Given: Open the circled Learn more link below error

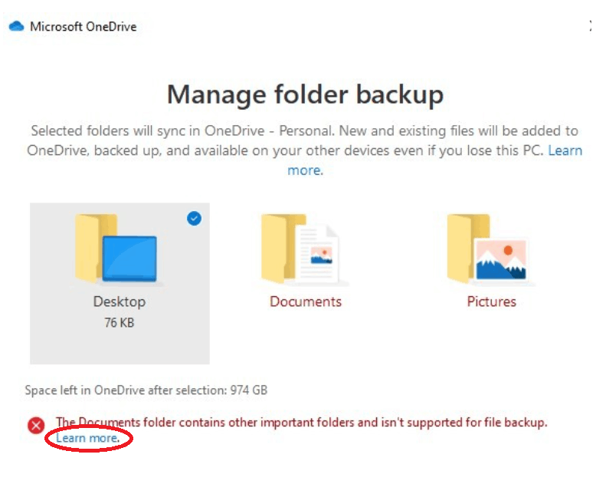Looking at the screenshot, I should (88, 438).
